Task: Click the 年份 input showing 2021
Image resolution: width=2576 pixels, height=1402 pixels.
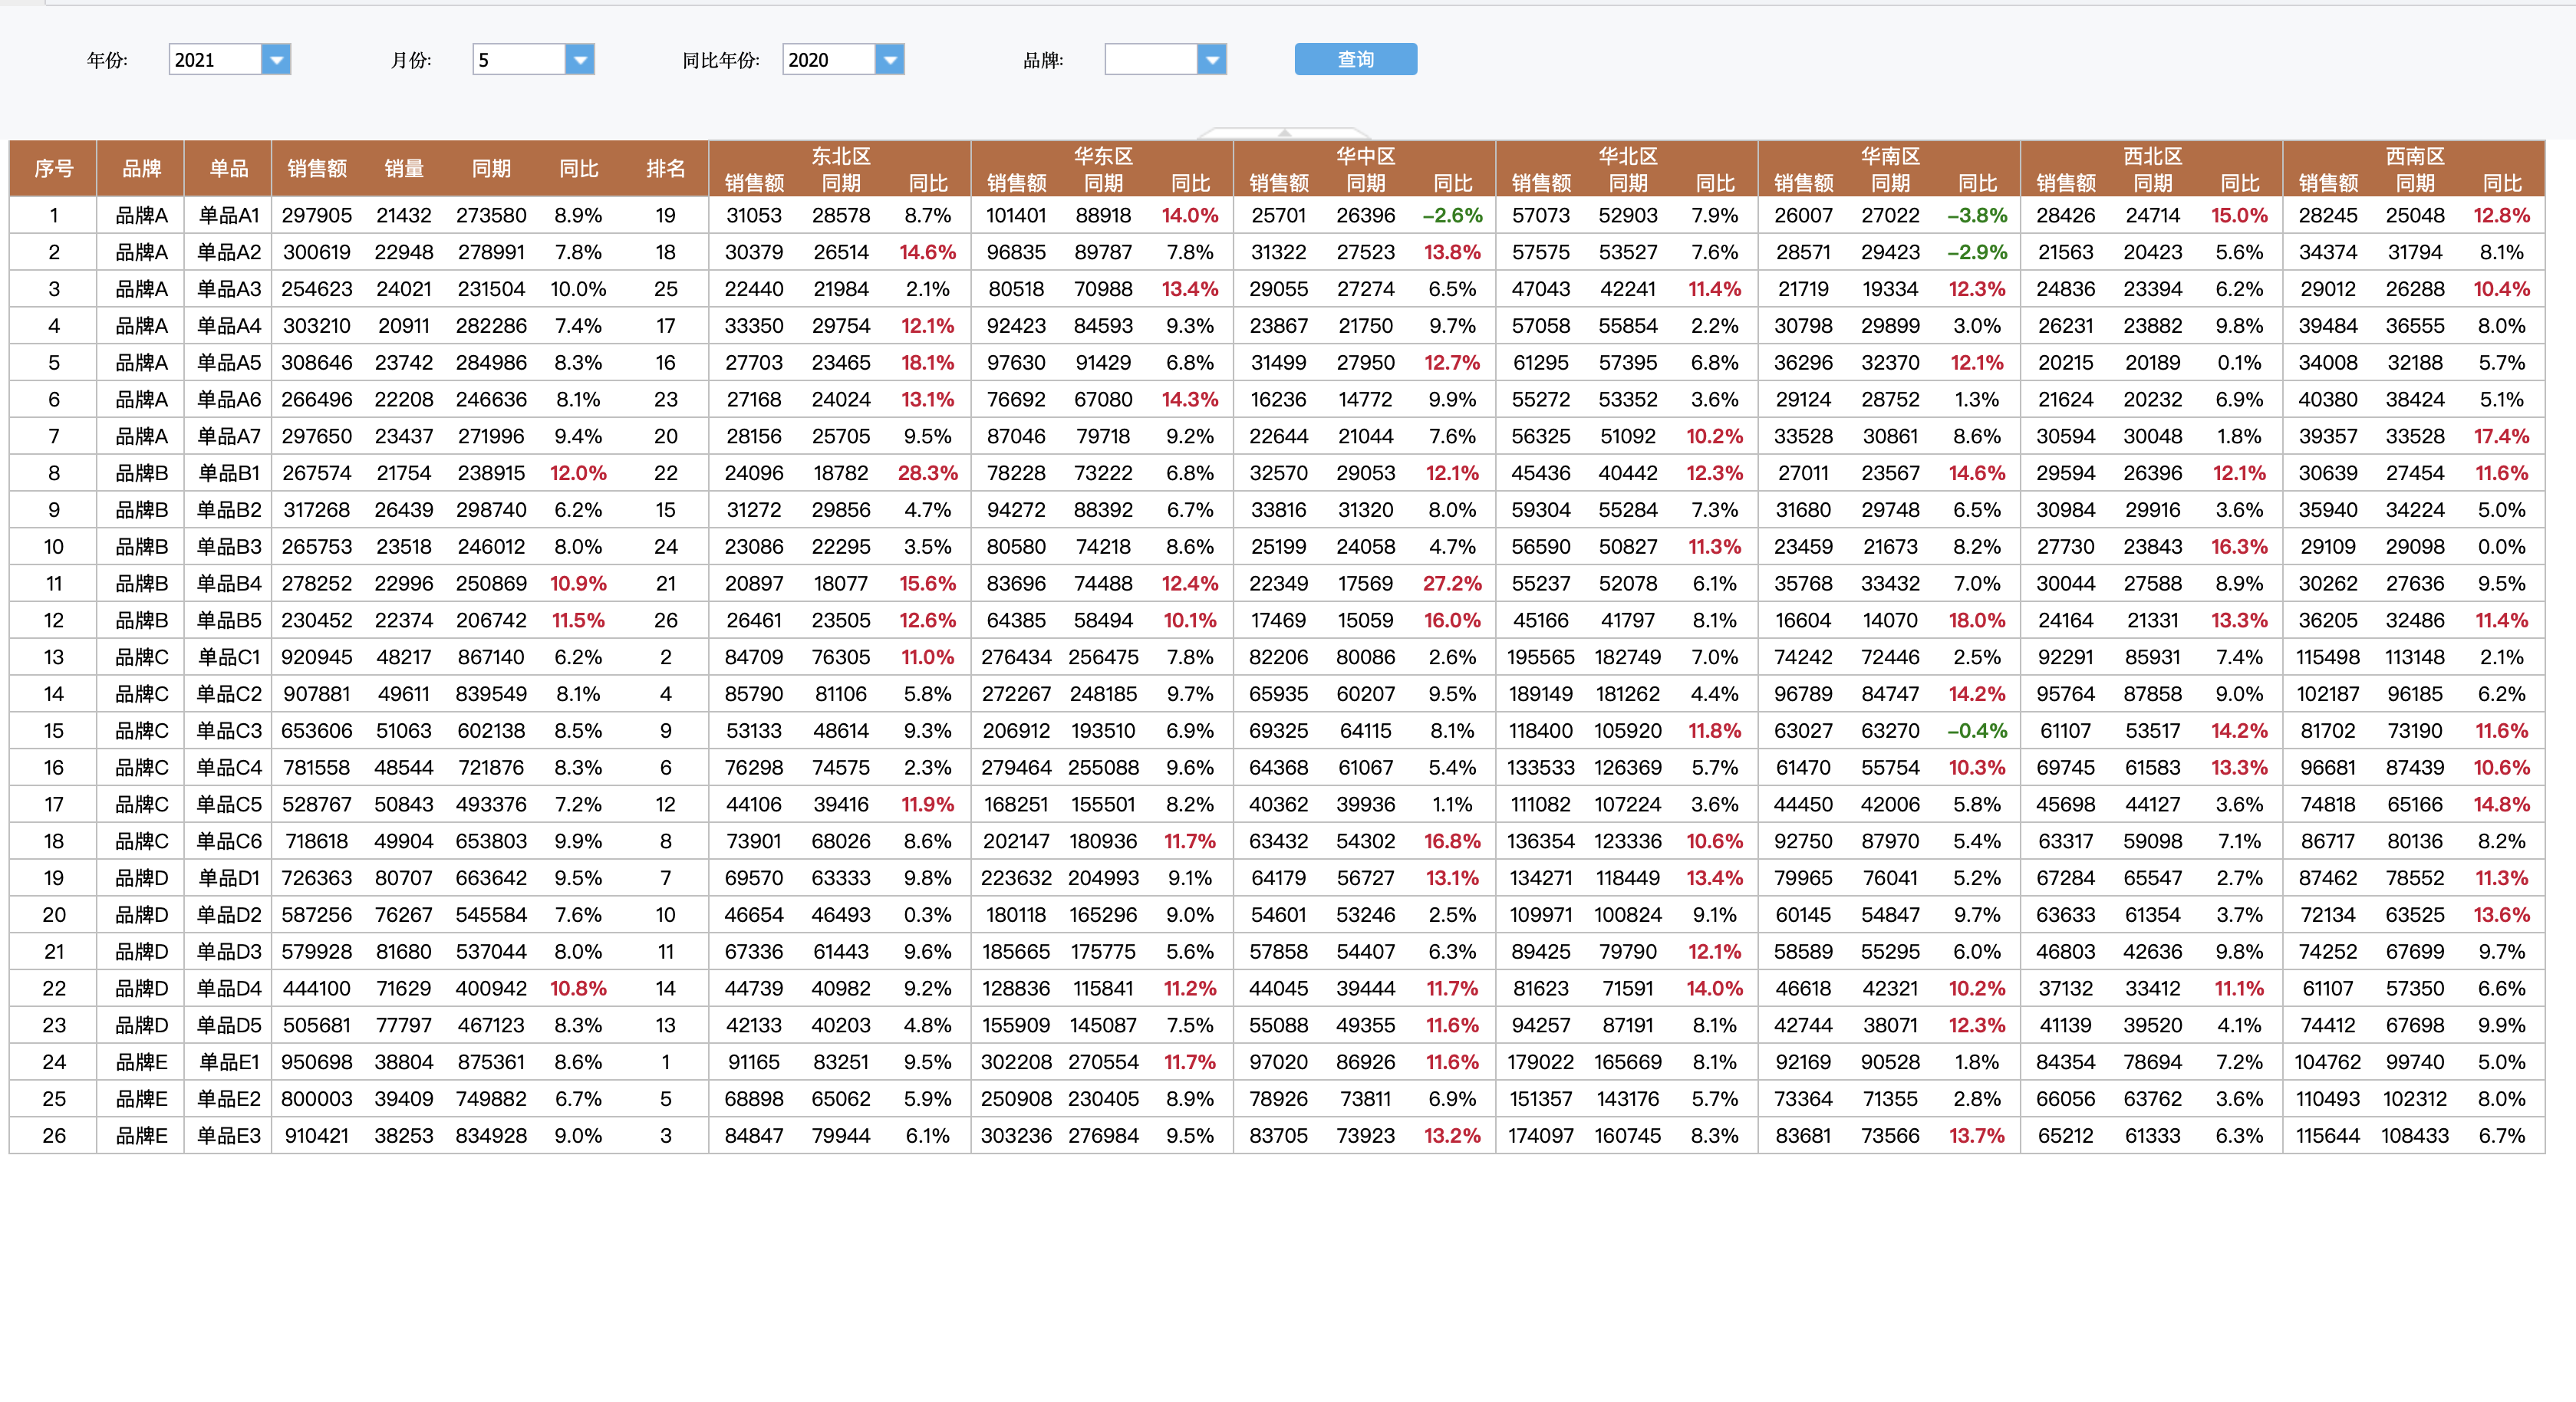Action: (214, 60)
